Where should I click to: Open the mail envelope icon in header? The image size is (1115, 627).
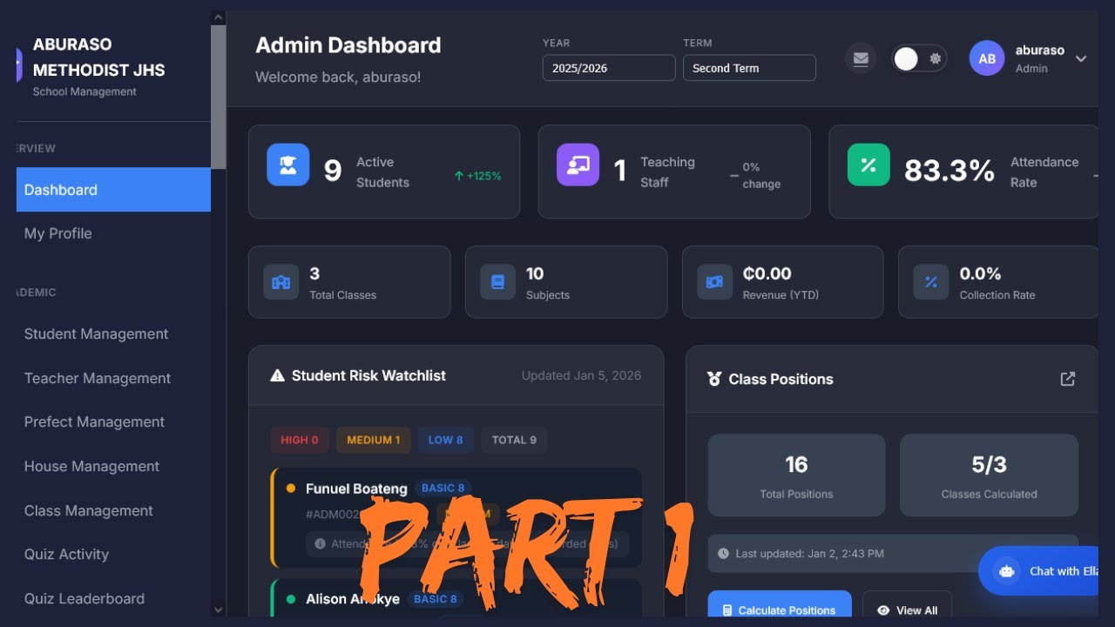point(861,58)
